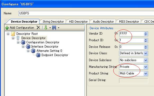Click the Add Configuration label

pyautogui.click(x=22, y=28)
